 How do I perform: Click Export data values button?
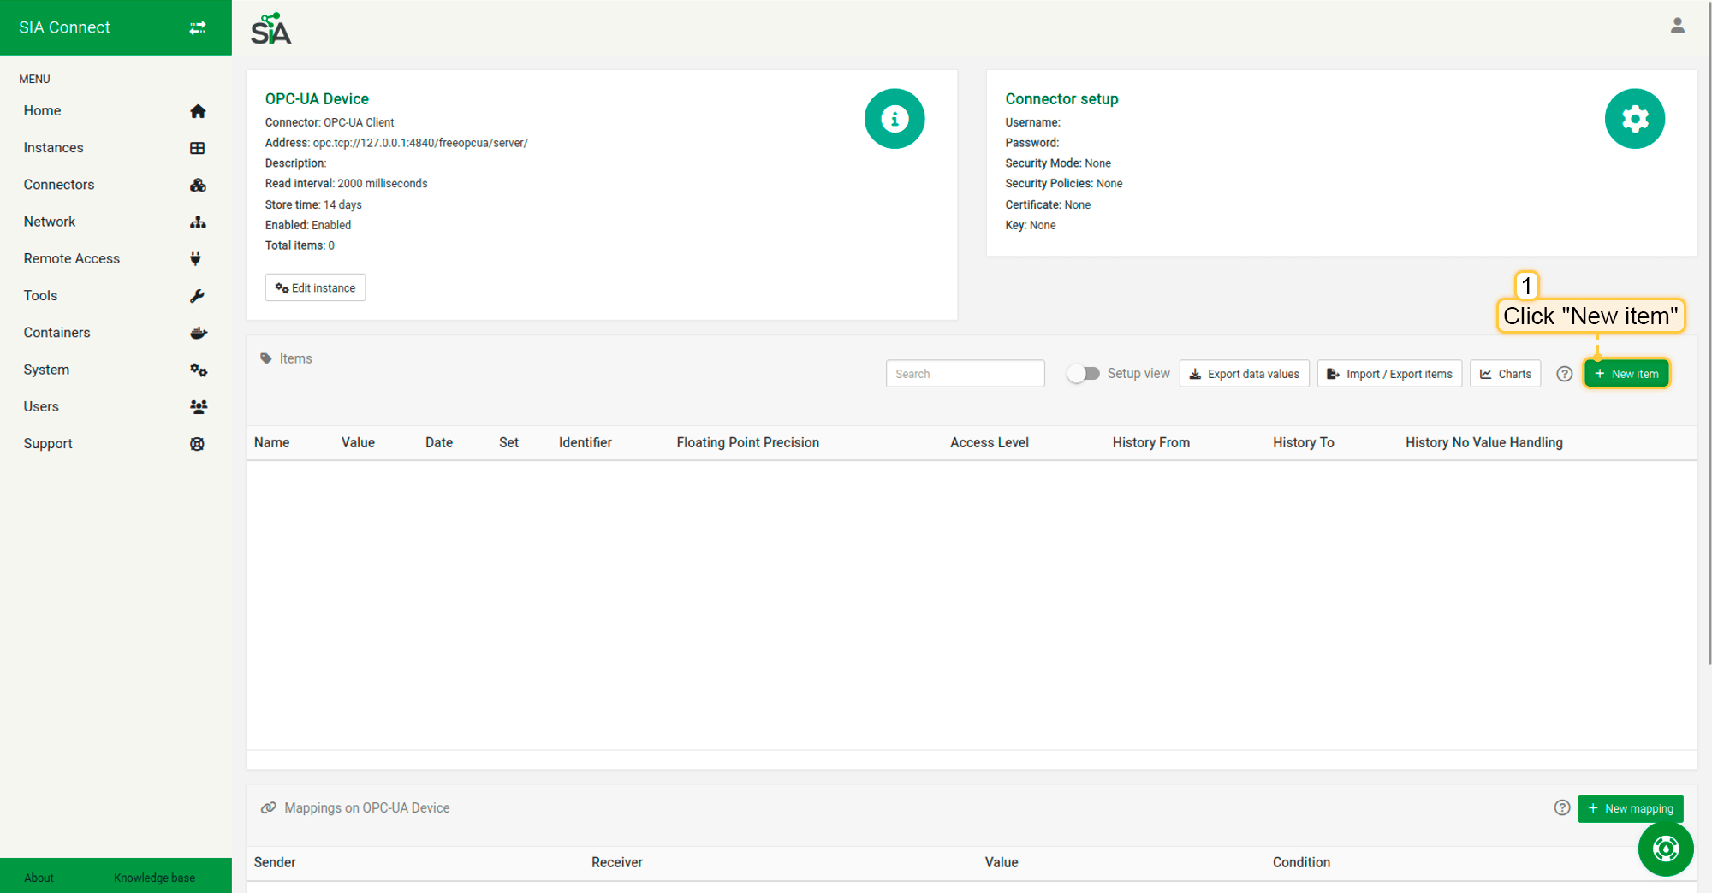pos(1244,374)
